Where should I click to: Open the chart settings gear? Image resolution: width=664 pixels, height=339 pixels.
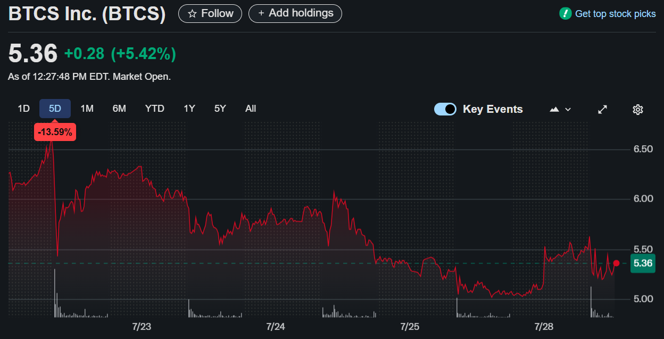[638, 109]
